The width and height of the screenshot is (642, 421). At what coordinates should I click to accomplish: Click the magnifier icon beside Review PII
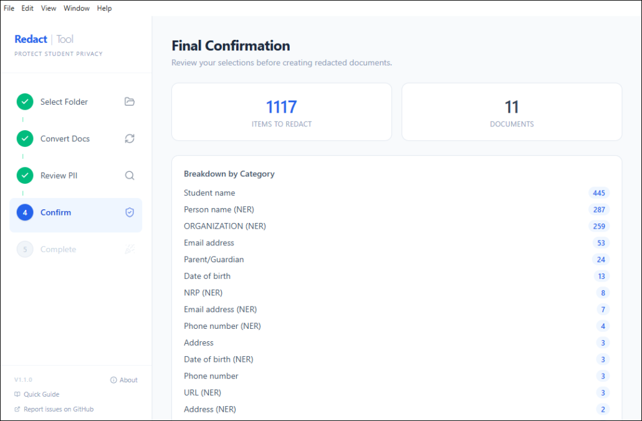[130, 176]
